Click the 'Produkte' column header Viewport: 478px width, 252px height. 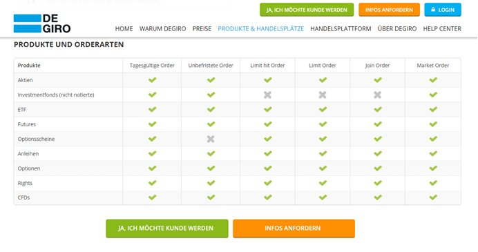click(x=29, y=65)
